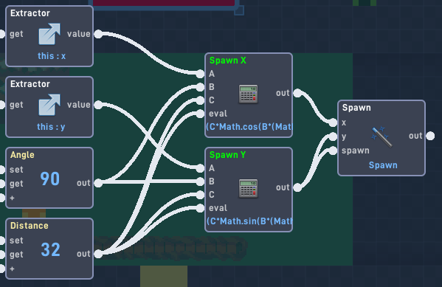Screen dimensions: 442x287
Task: Click the spawn input port on Spawn node
Action: [x=333, y=151]
